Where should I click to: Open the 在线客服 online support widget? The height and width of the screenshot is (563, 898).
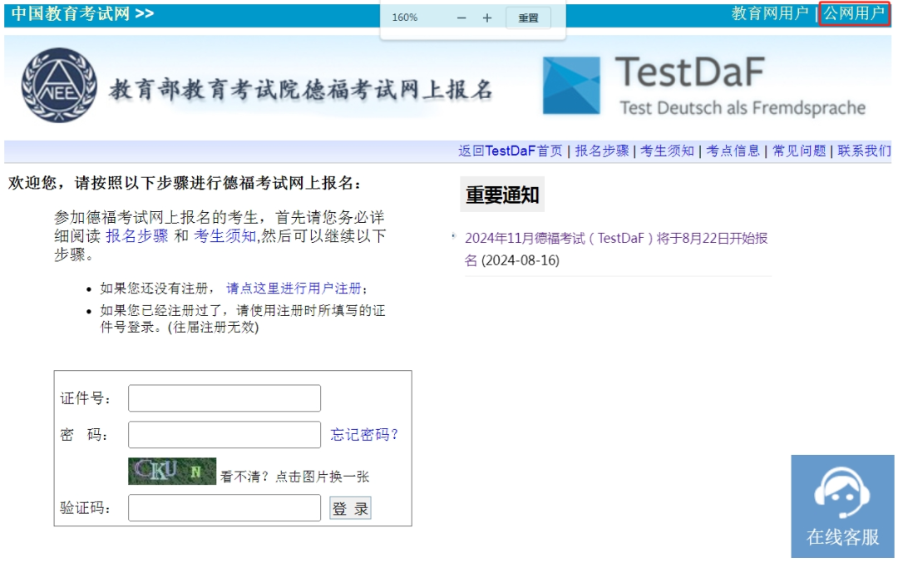pyautogui.click(x=842, y=506)
